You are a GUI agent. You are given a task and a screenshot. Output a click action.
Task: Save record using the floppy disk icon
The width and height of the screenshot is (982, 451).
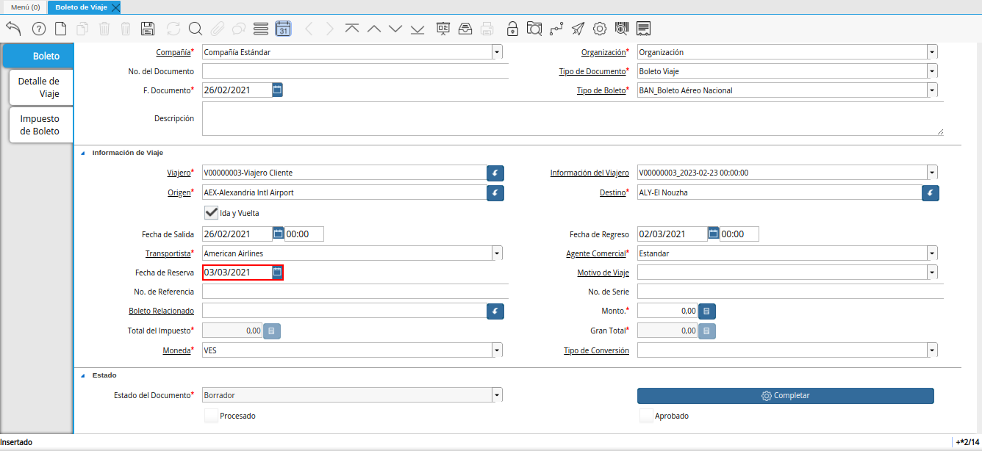[x=147, y=29]
